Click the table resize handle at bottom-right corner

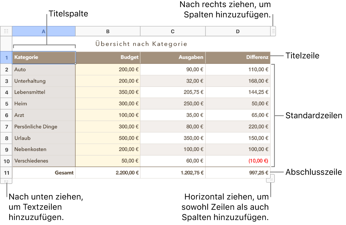pyautogui.click(x=270, y=178)
